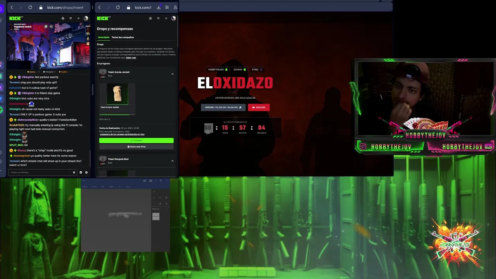Open emote picker in chat message box
Screen dimensions: 496x279
tap(74, 172)
